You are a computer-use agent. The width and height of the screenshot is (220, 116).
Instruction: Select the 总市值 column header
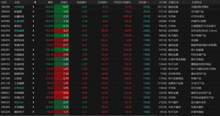pos(163,2)
